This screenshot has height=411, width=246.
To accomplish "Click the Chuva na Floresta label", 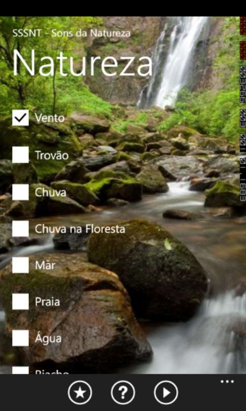I will [x=80, y=229].
